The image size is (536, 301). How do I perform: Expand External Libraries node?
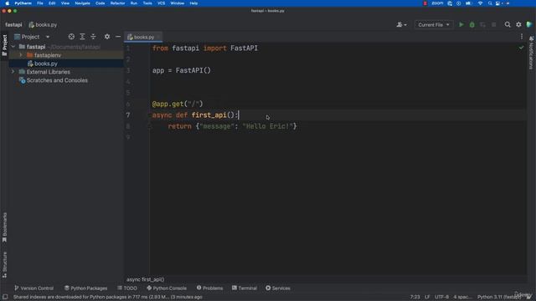[13, 72]
